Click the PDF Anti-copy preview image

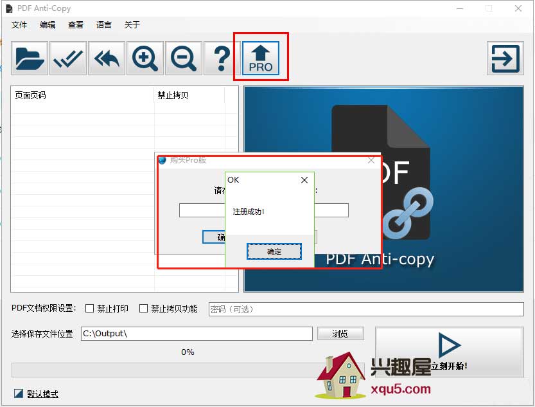pos(383,189)
